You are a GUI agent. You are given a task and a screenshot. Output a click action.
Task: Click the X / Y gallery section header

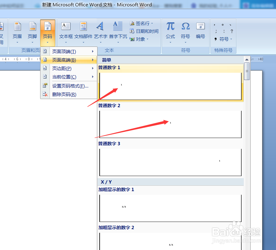click(170, 182)
